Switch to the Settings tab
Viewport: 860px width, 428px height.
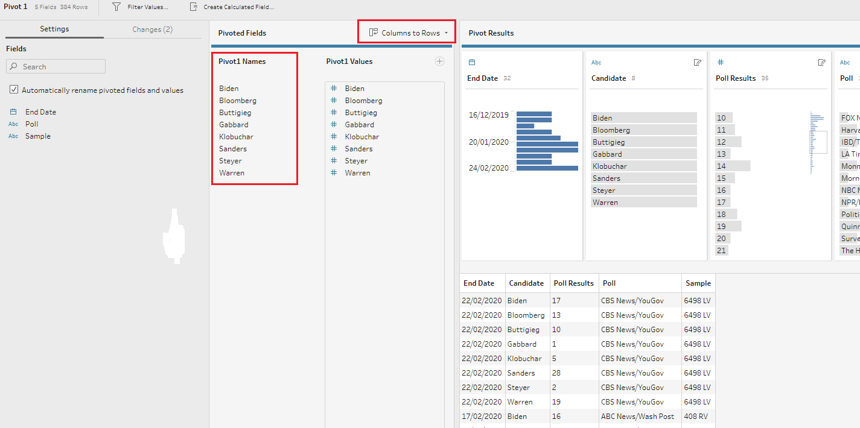(x=54, y=29)
